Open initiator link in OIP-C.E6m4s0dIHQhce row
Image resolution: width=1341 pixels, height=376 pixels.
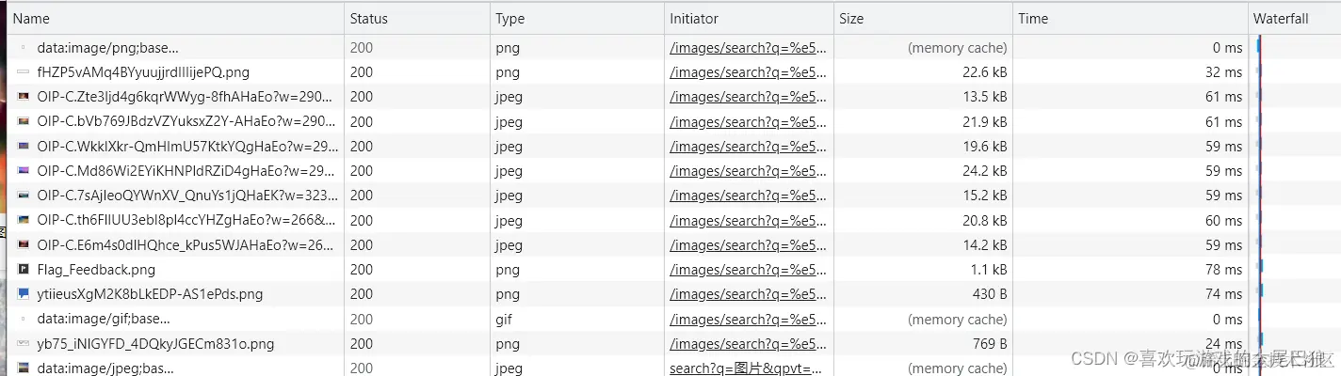click(x=749, y=245)
